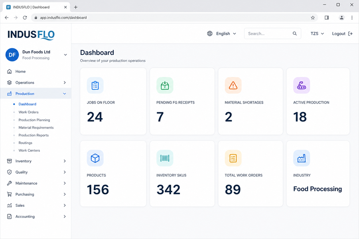The image size is (359, 239).
Task: Open Production Reports submenu item
Action: [34, 135]
